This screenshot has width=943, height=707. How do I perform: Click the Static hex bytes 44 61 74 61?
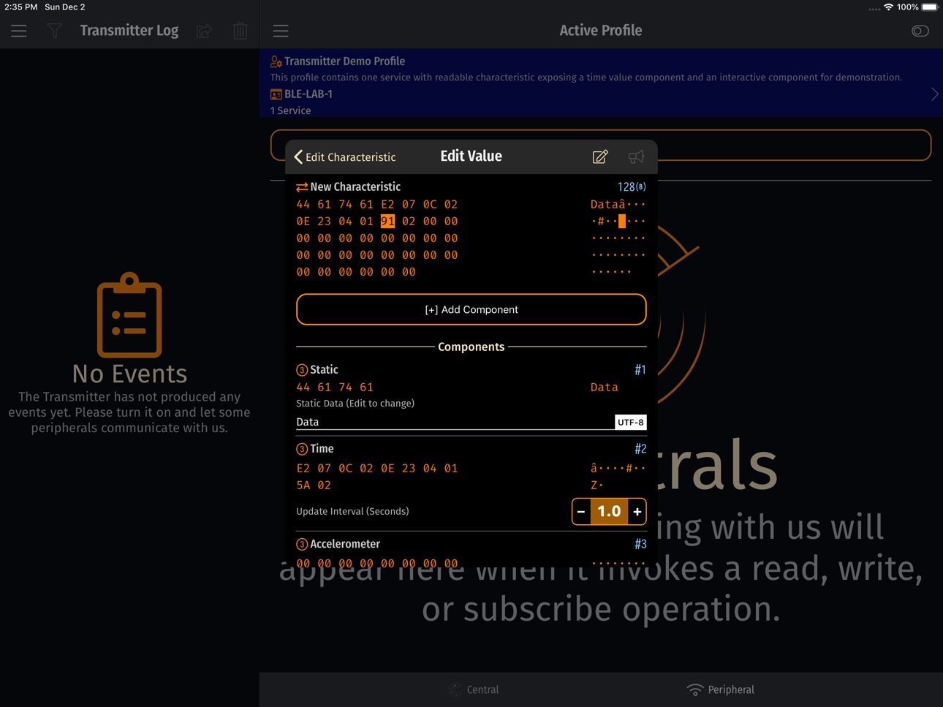(x=335, y=387)
